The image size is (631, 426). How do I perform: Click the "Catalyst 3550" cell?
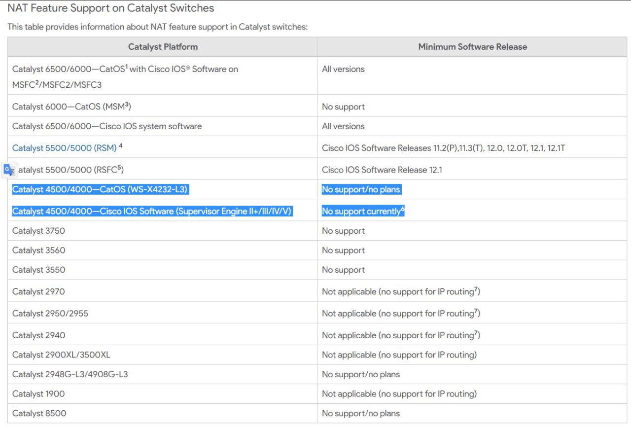point(163,270)
